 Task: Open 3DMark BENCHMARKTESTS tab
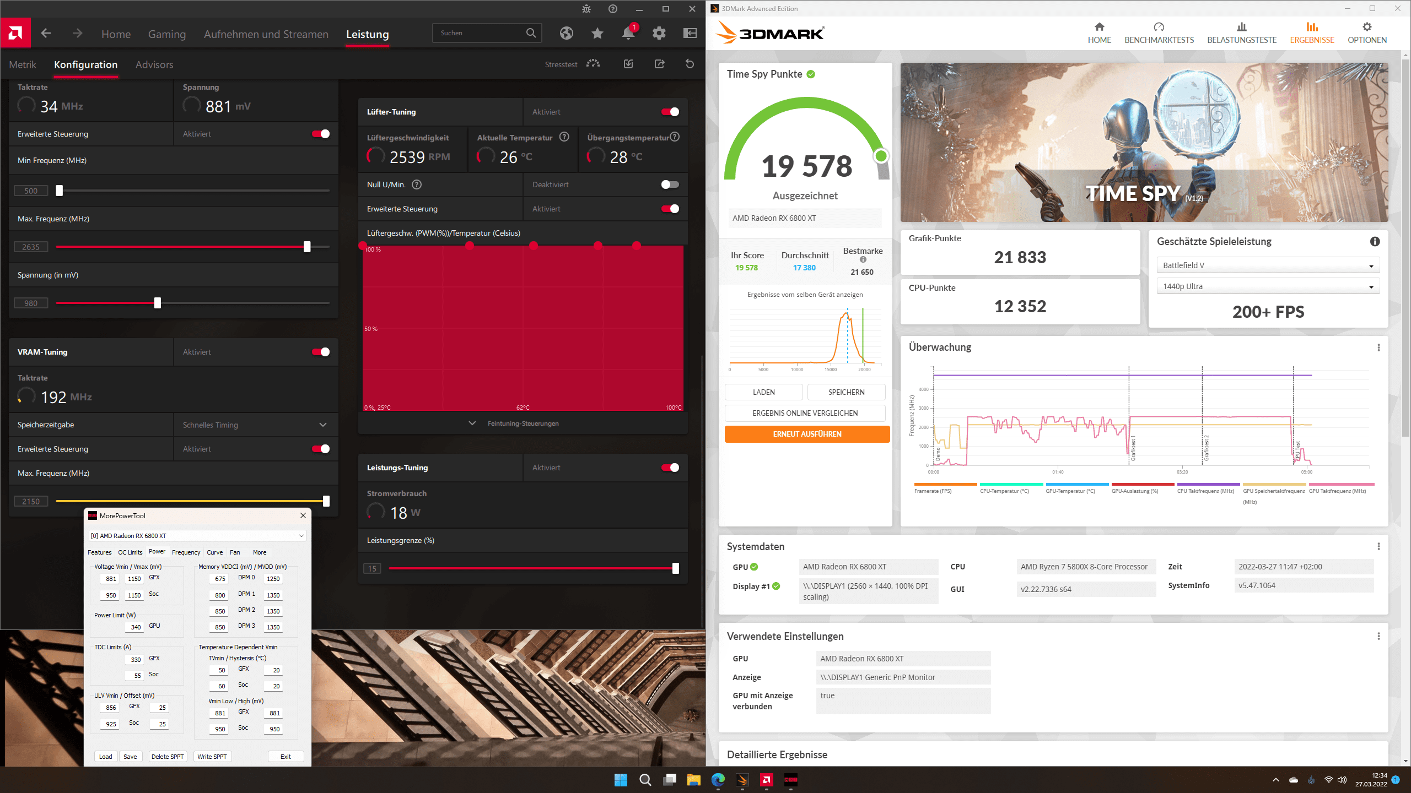(x=1159, y=33)
